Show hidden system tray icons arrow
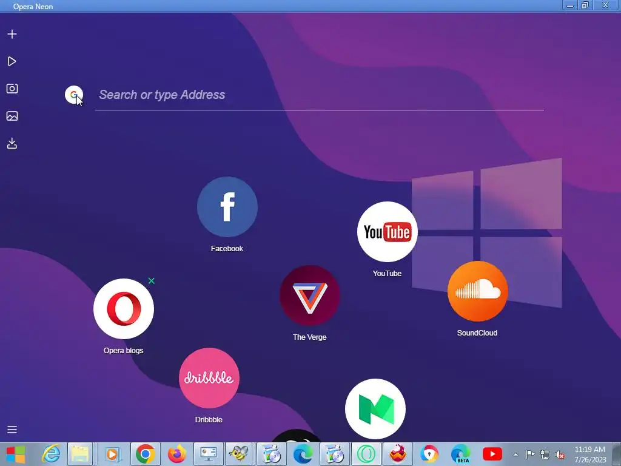This screenshot has height=466, width=621. (x=515, y=454)
